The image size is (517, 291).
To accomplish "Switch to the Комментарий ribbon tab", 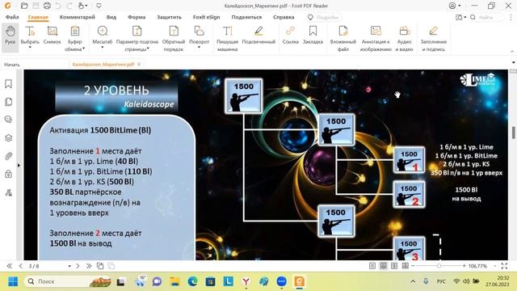I will tap(78, 17).
